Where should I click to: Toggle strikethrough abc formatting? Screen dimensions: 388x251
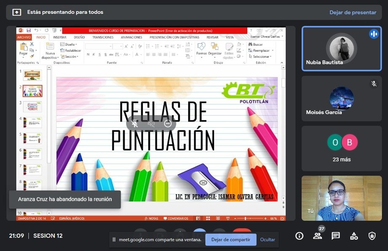tap(111, 54)
